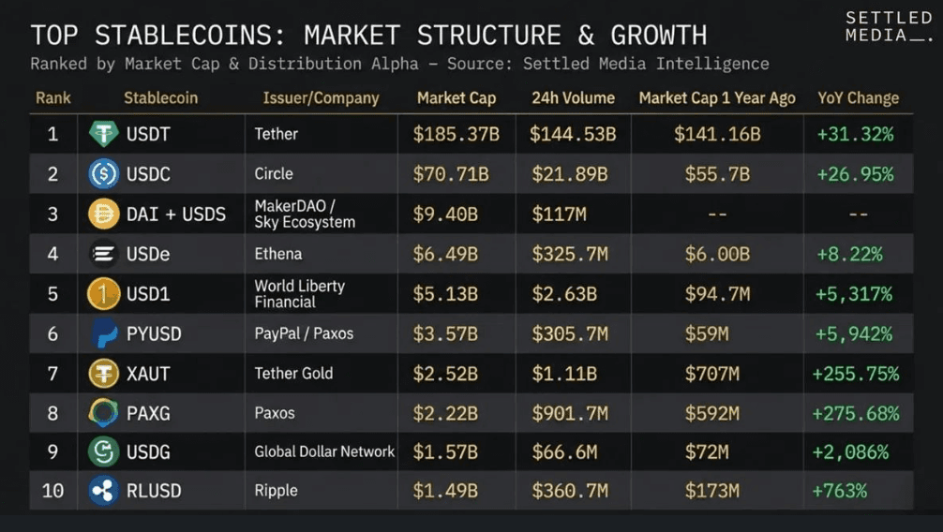Screen dimensions: 943x532
Task: Select the Issuer/Company column header
Action: (x=321, y=98)
